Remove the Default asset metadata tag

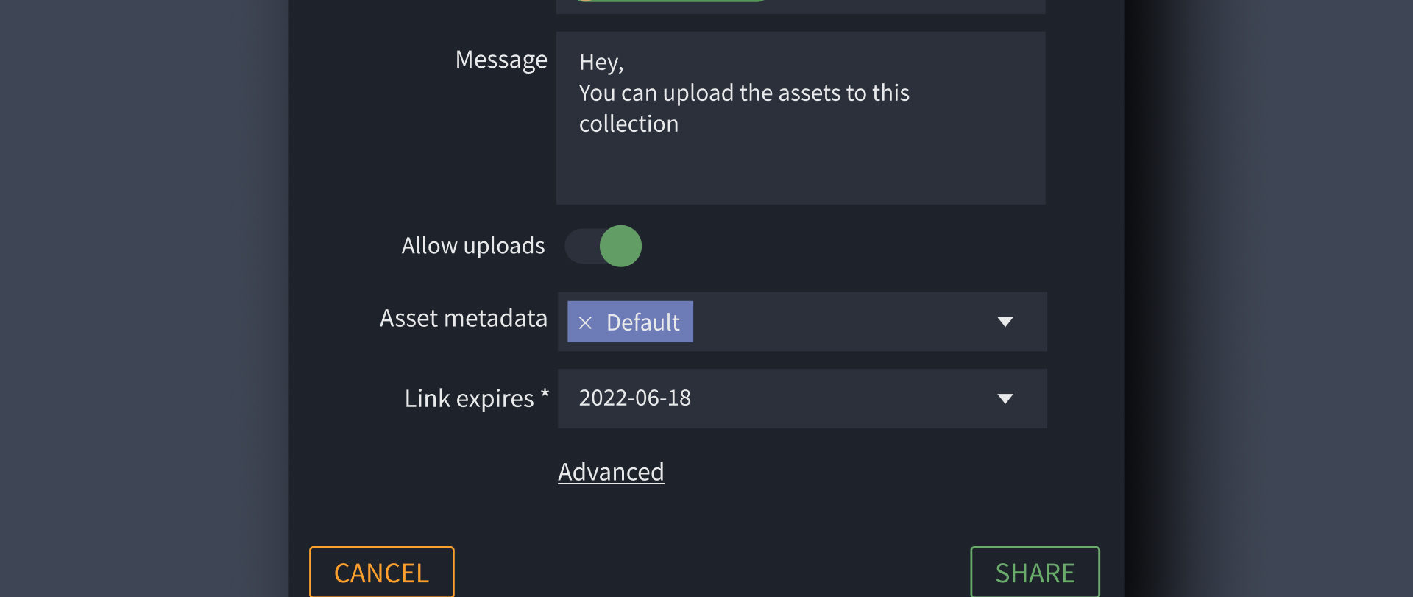coord(585,322)
